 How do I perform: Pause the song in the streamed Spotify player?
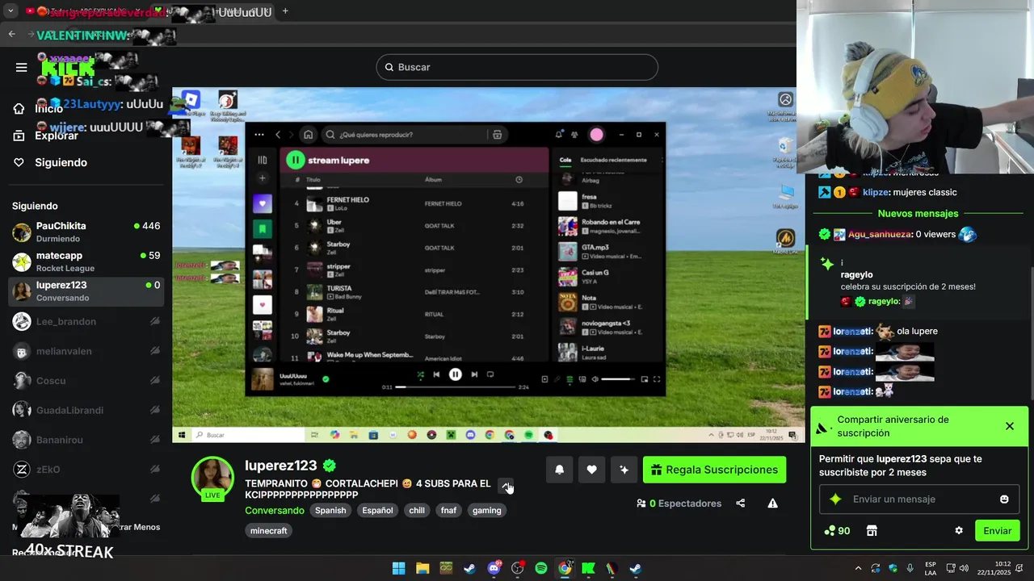455,374
